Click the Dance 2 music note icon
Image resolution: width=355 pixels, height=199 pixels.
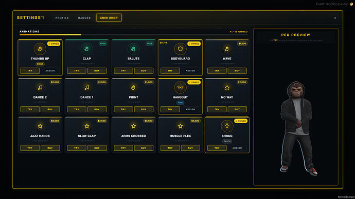pos(40,88)
